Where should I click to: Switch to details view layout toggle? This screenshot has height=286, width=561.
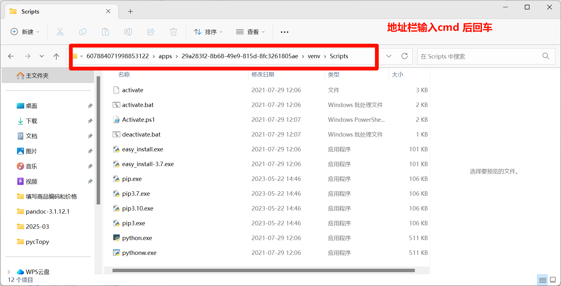[542, 280]
